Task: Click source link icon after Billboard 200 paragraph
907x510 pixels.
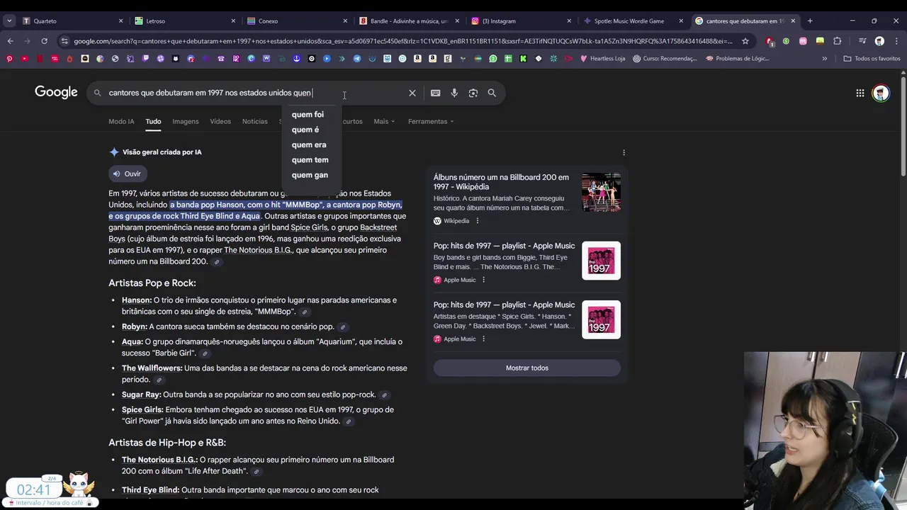Action: pyautogui.click(x=217, y=262)
